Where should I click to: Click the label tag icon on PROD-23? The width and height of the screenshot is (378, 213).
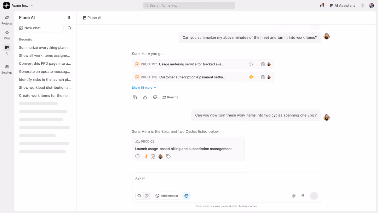coord(169,156)
